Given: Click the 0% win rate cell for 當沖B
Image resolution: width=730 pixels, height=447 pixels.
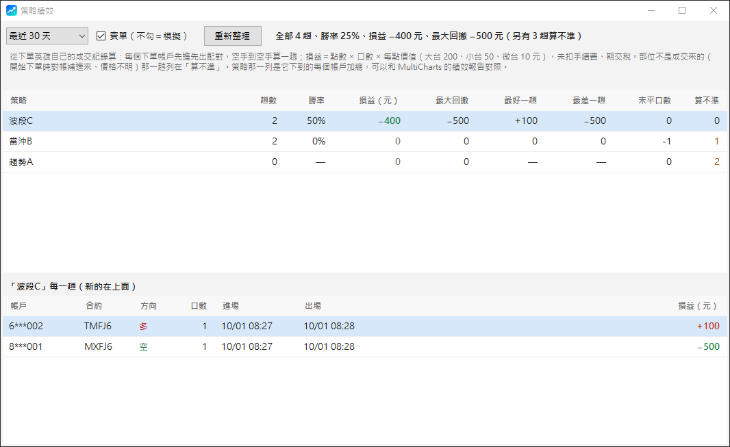Looking at the screenshot, I should pos(319,142).
